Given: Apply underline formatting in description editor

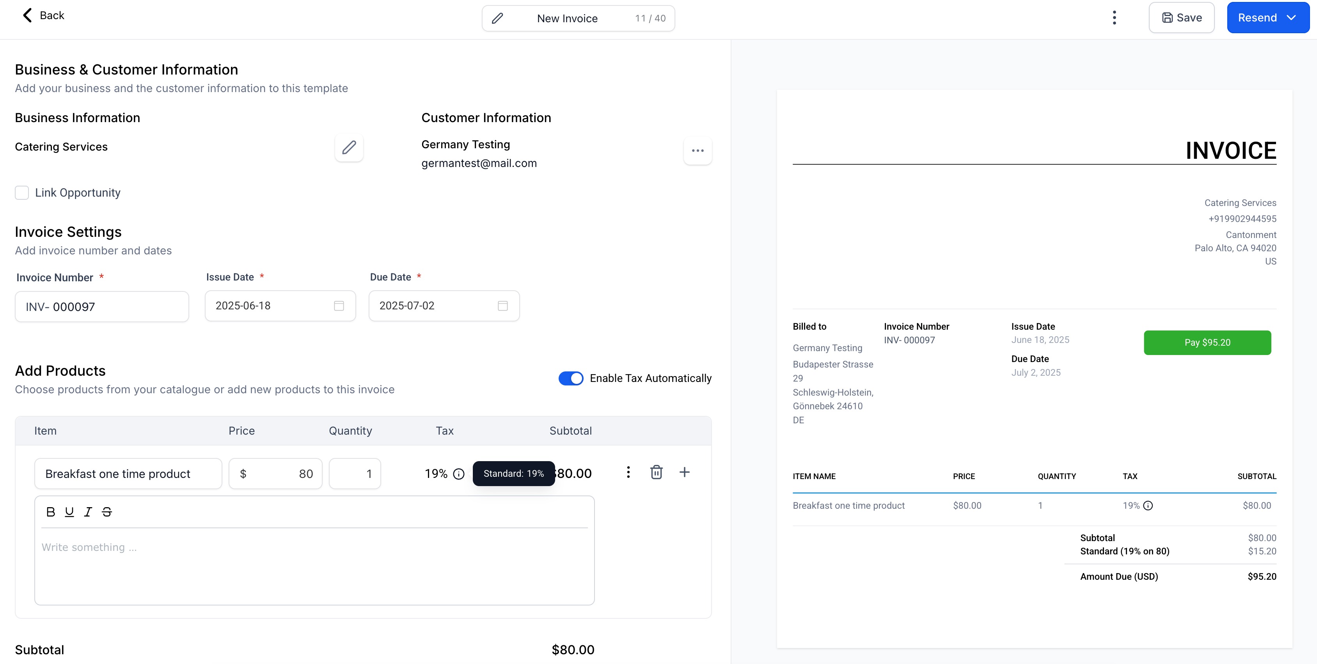Looking at the screenshot, I should coord(69,512).
